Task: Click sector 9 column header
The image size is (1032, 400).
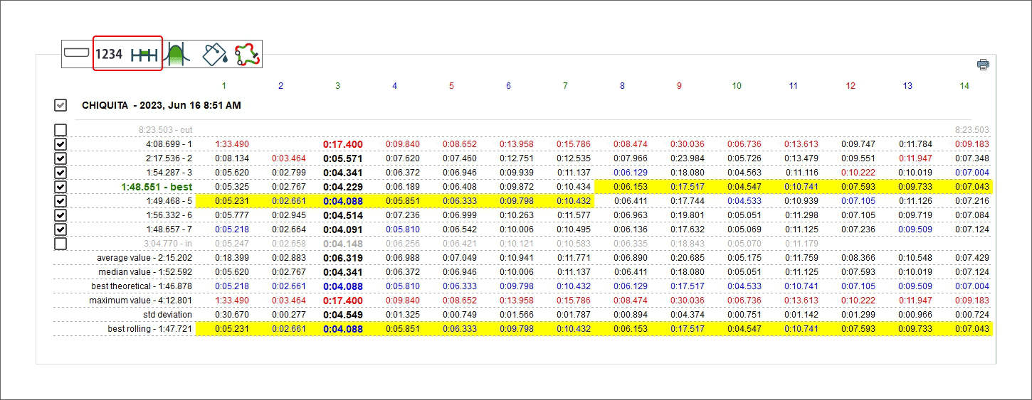Action: pyautogui.click(x=679, y=86)
